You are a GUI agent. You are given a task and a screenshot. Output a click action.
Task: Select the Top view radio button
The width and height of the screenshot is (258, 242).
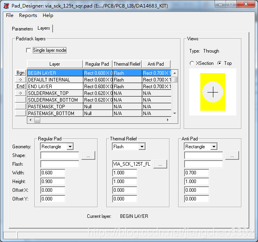[220, 63]
